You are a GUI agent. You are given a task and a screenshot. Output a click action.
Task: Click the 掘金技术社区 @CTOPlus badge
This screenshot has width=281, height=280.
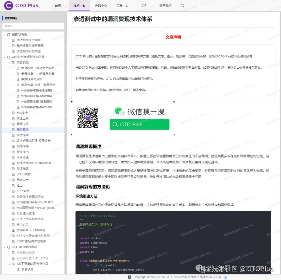[234, 269]
